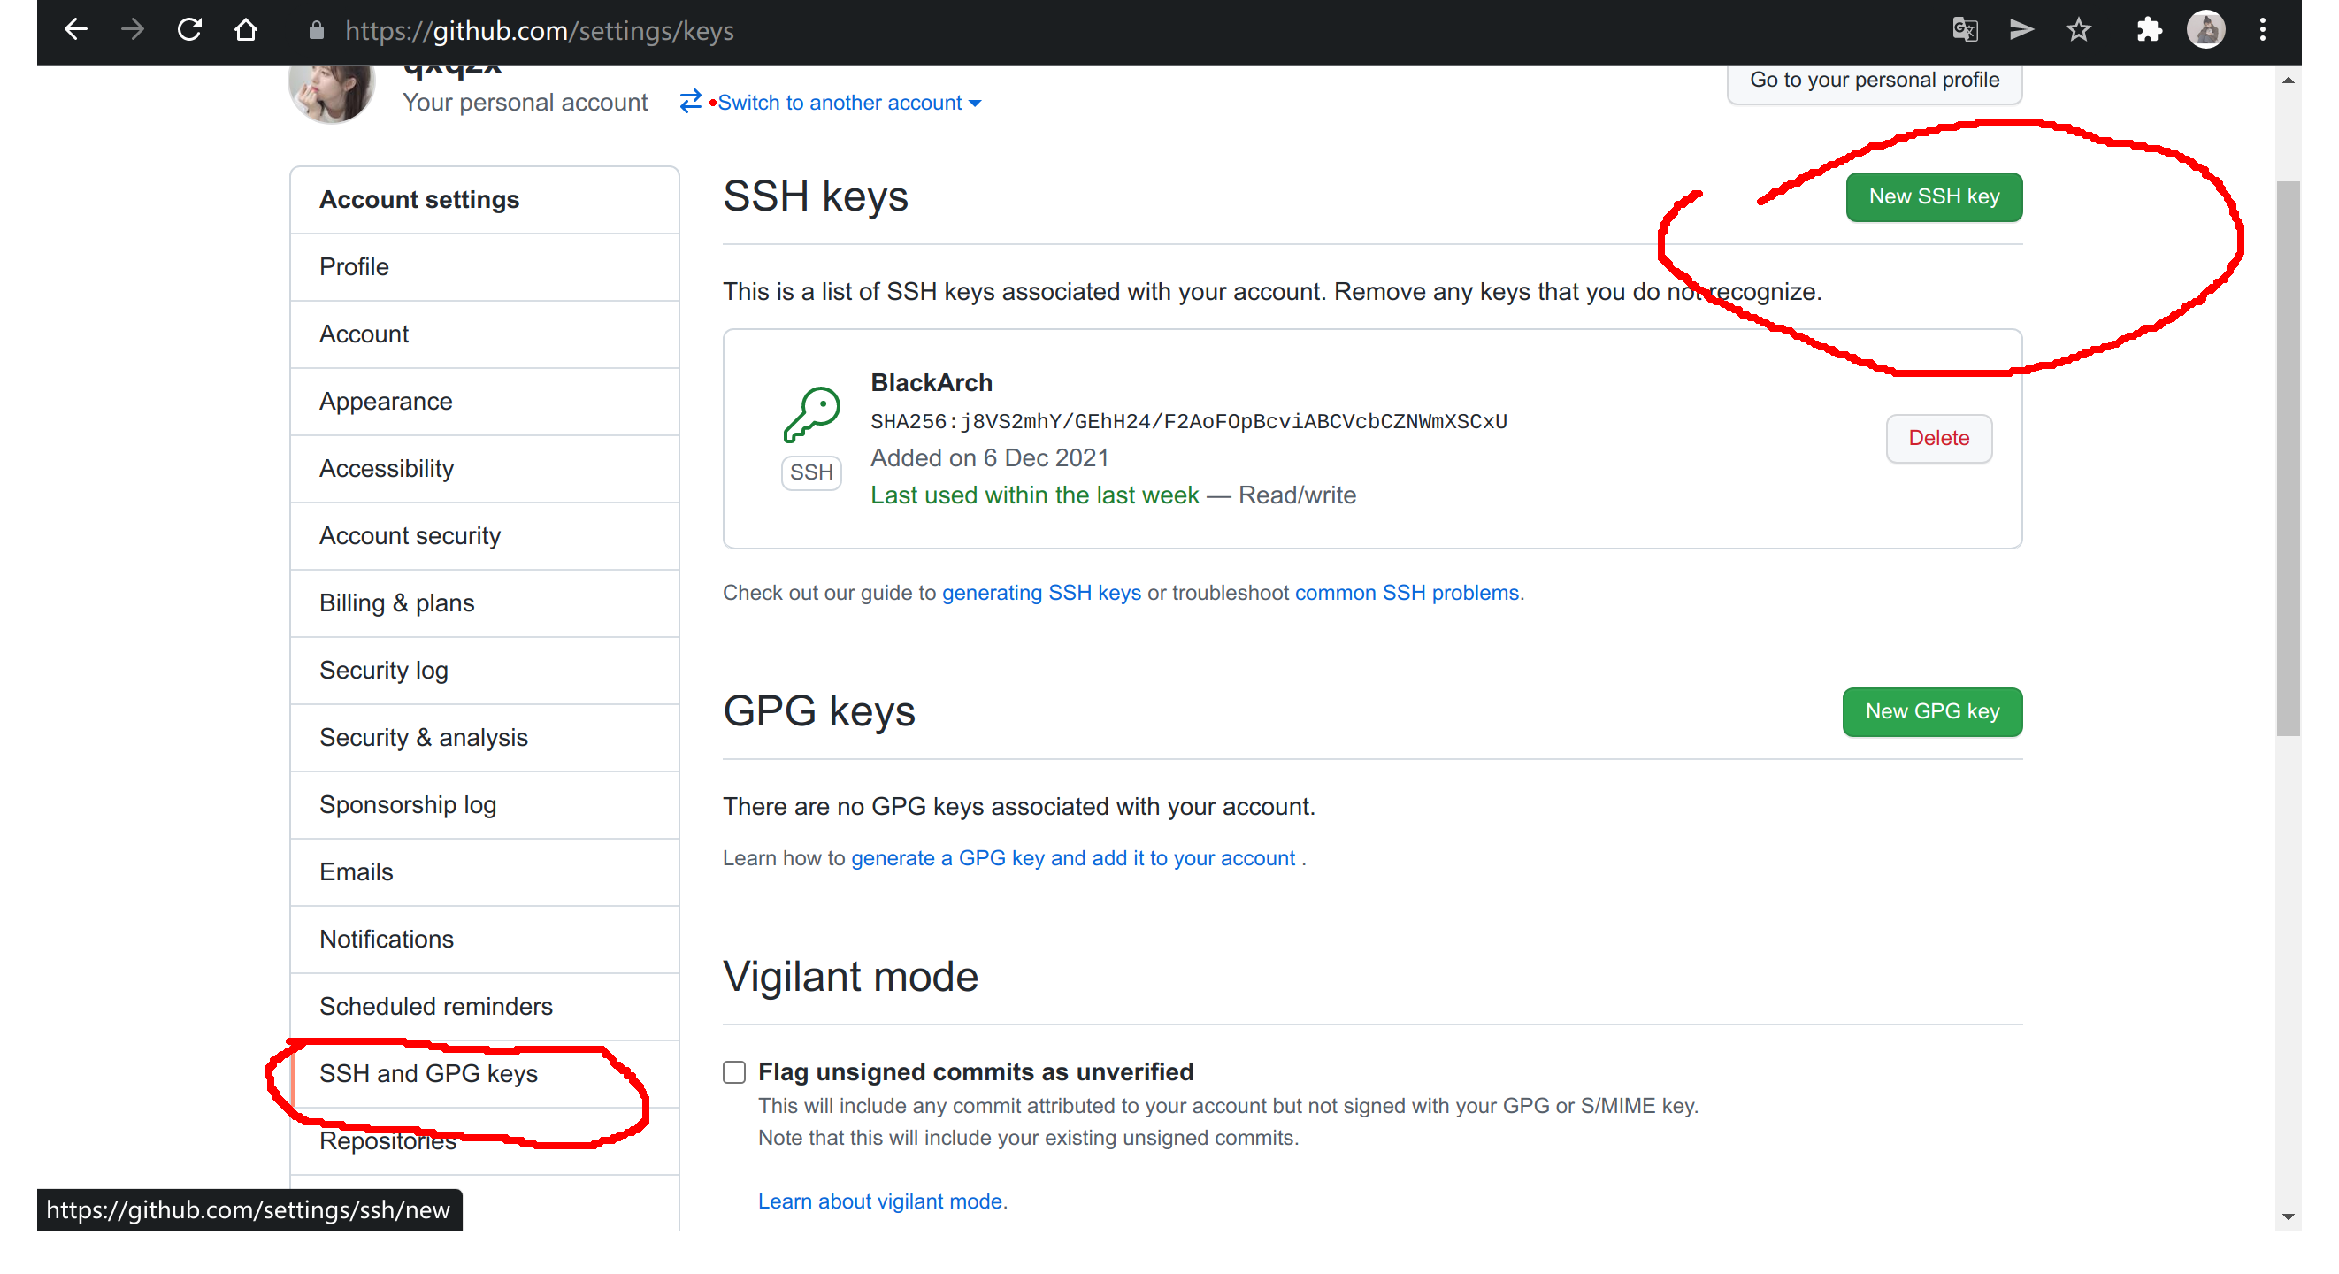Image resolution: width=2339 pixels, height=1274 pixels.
Task: Enable Flag unsigned commits as unverified
Action: [733, 1071]
